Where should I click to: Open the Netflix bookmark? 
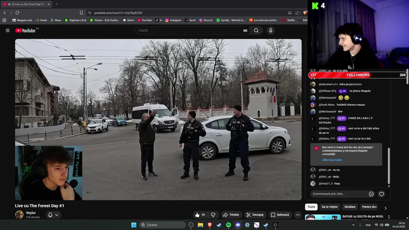click(x=289, y=20)
